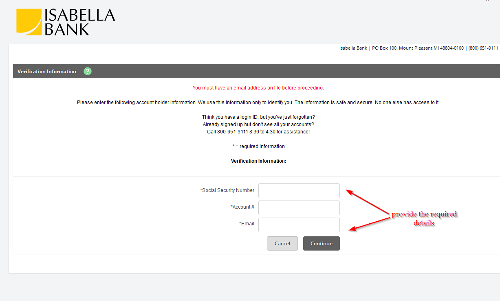
Task: Click the PO Box 100 Mount Pleasant address
Action: (418, 48)
